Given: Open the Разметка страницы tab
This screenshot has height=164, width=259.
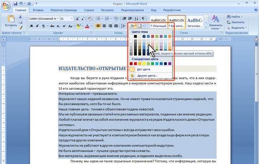Looking at the screenshot, I should coord(63,10).
